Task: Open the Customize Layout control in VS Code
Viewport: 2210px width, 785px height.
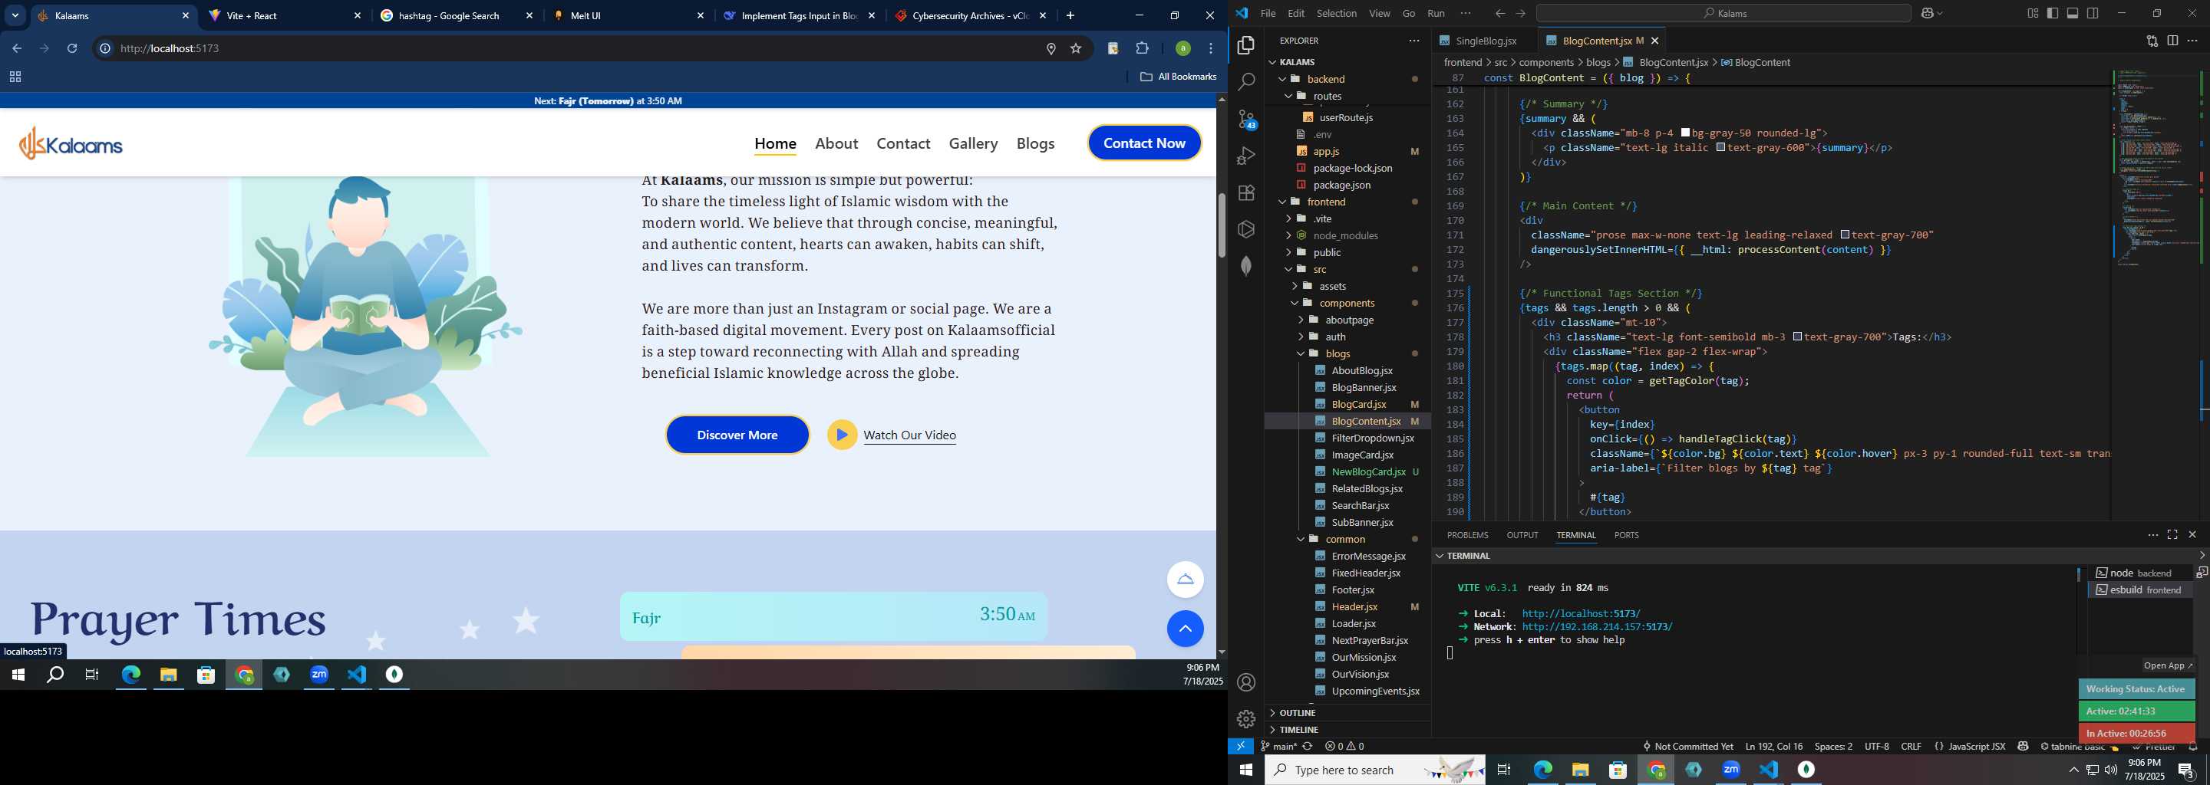Action: coord(2033,13)
